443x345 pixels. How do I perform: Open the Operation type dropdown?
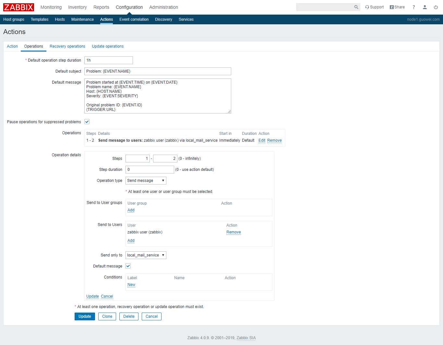[x=146, y=181]
